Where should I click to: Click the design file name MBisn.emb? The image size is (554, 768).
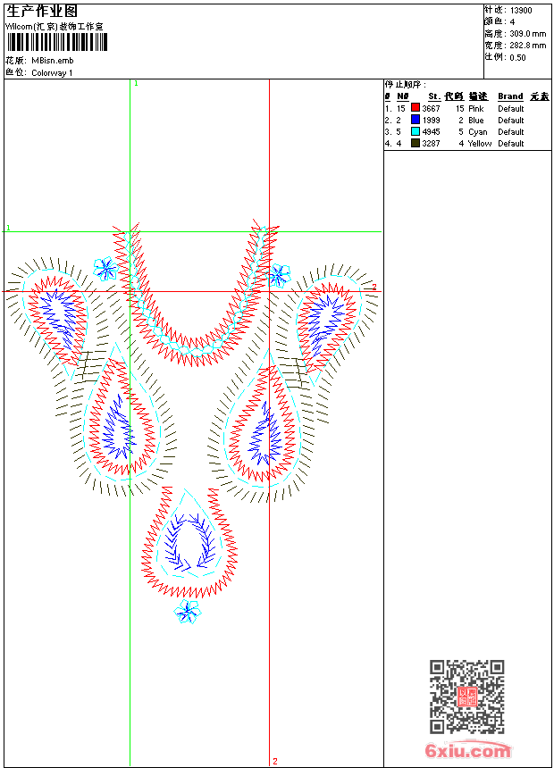tap(53, 61)
